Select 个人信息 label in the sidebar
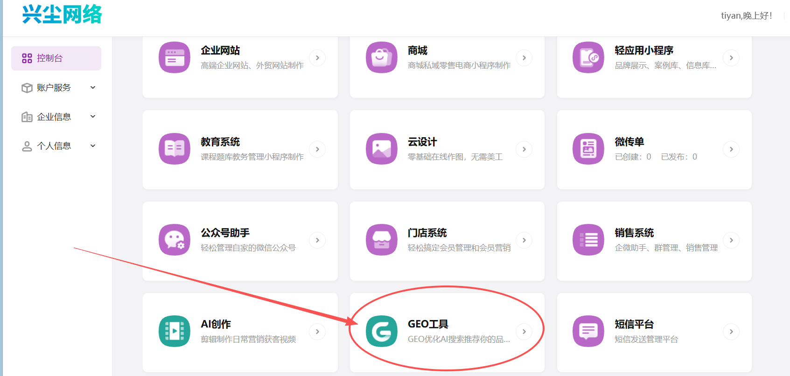This screenshot has width=790, height=376. click(54, 146)
